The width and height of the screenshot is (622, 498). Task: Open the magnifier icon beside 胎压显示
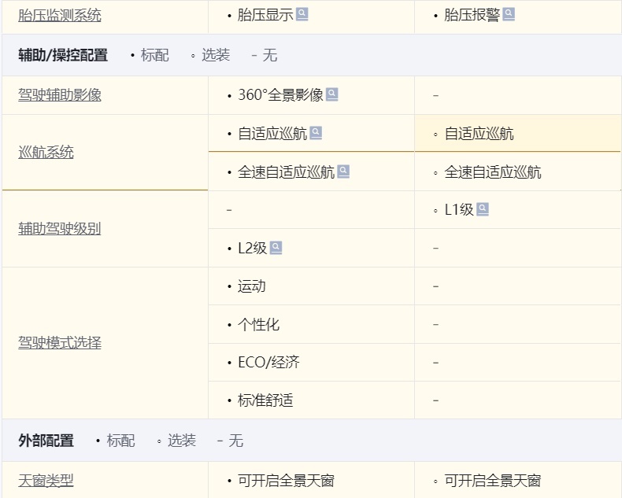point(302,14)
